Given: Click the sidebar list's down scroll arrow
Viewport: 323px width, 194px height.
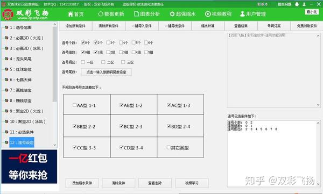Looking at the screenshot, I should 54,145.
